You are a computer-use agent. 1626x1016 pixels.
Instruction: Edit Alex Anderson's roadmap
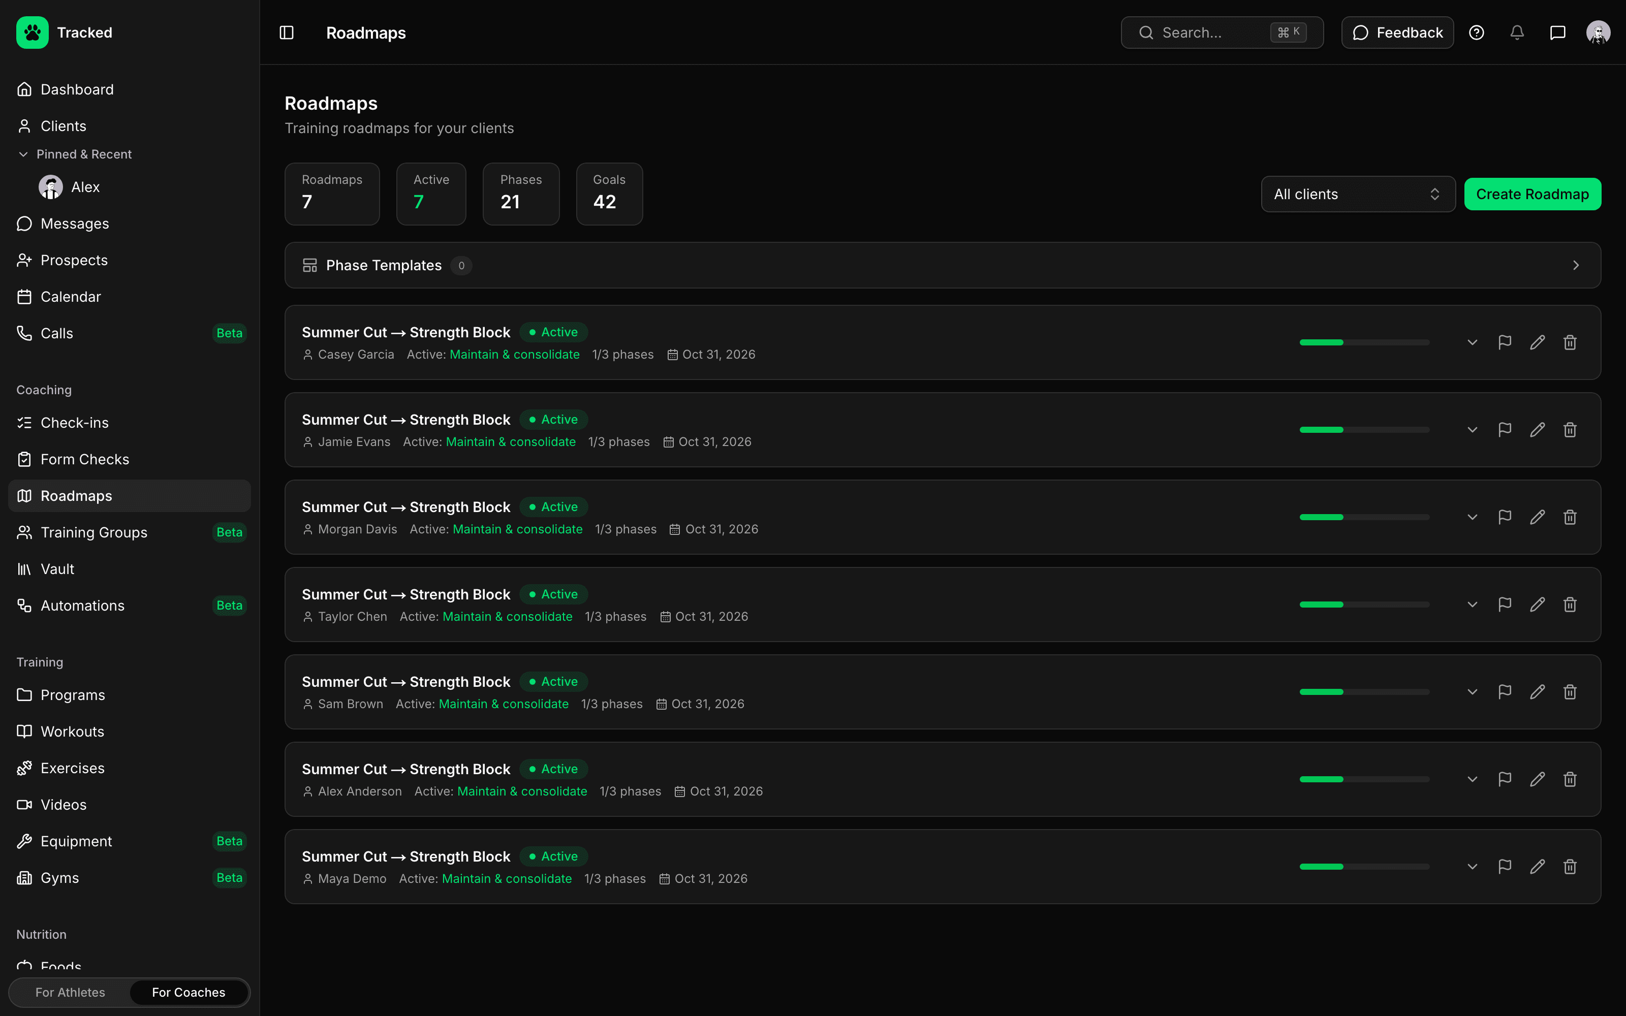tap(1537, 779)
